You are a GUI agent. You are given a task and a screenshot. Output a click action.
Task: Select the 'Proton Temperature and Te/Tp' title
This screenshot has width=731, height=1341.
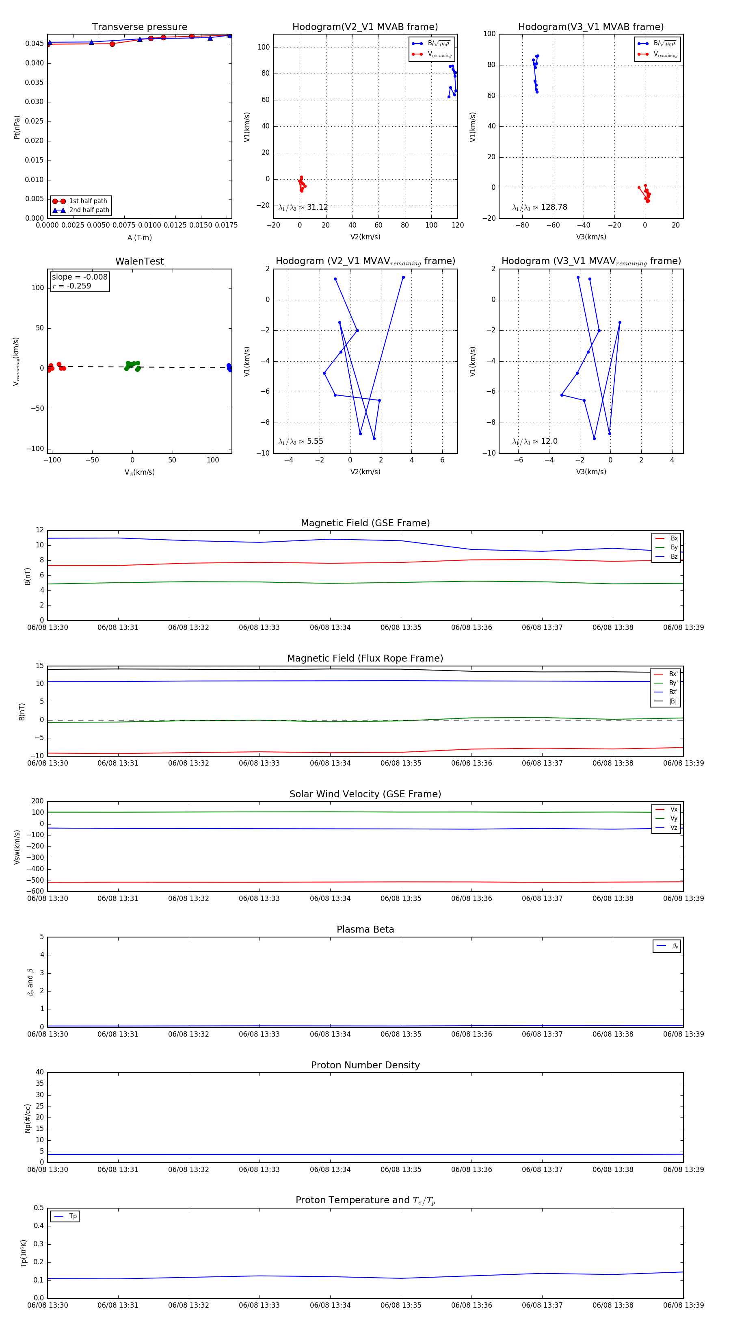click(365, 1200)
